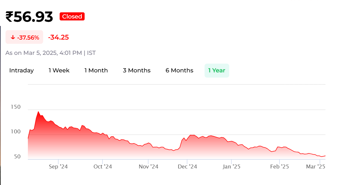Click the 150 y-axis price label
Viewport: 342px width, 185px height.
pos(16,107)
